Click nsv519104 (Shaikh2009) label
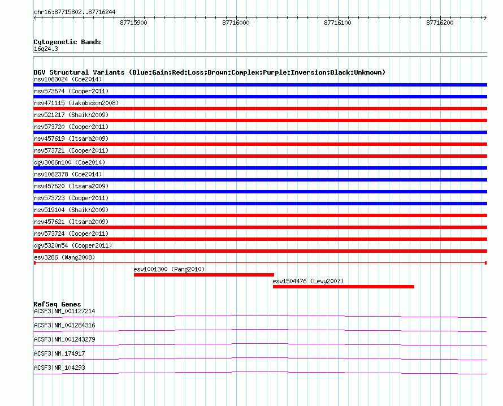The height and width of the screenshot is (406, 503). click(71, 210)
